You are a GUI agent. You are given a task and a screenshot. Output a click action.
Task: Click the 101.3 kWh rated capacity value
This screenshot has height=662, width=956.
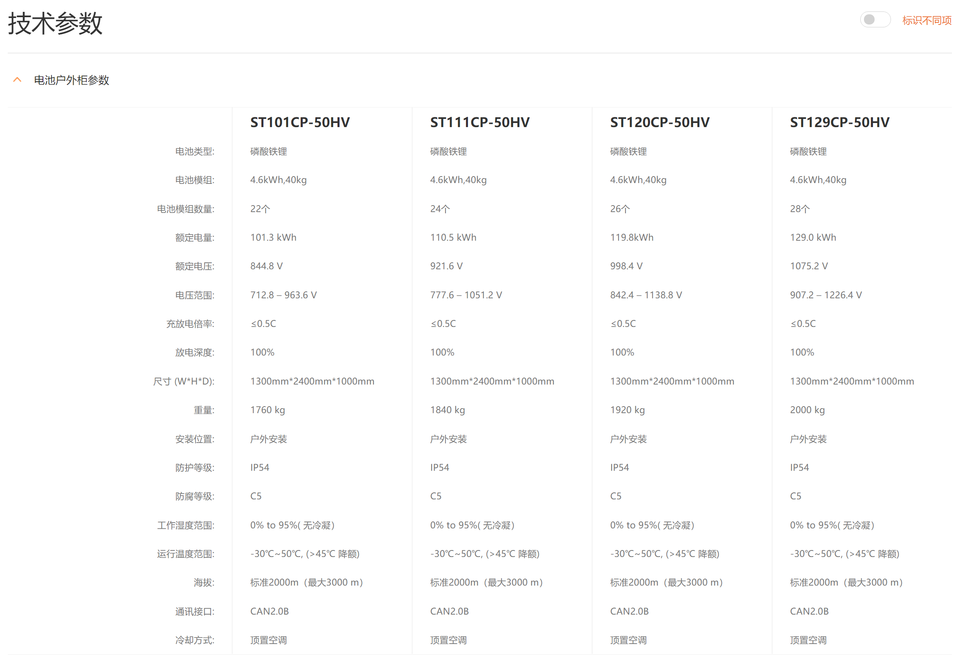(273, 237)
